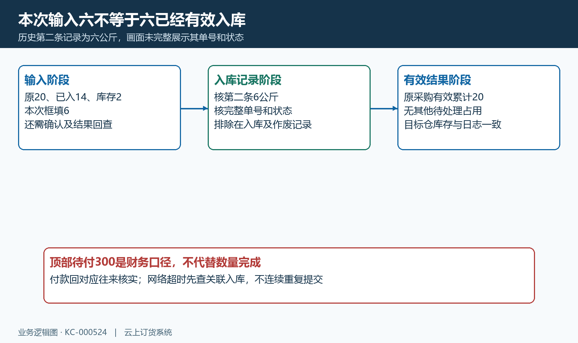Image resolution: width=578 pixels, height=343 pixels.
Task: Click the title 本次输入六不等于六已经有效入库
Action: click(132, 20)
